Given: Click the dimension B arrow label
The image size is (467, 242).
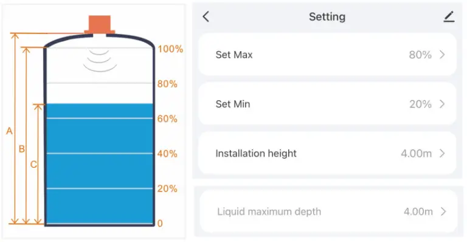Looking at the screenshot, I should click(x=22, y=148).
